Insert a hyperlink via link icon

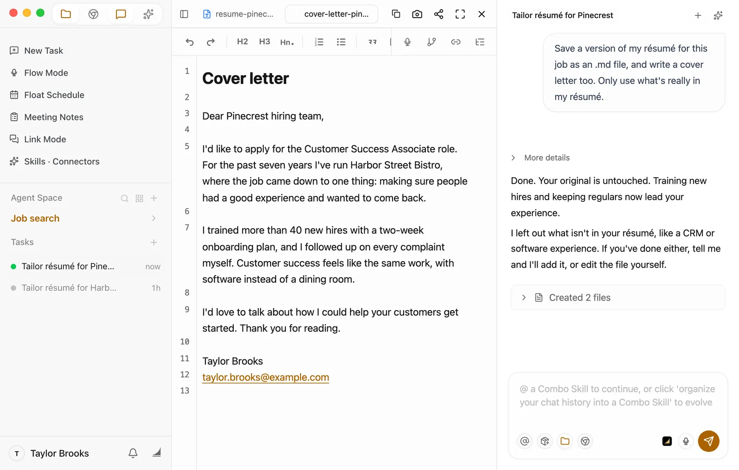pyautogui.click(x=455, y=42)
